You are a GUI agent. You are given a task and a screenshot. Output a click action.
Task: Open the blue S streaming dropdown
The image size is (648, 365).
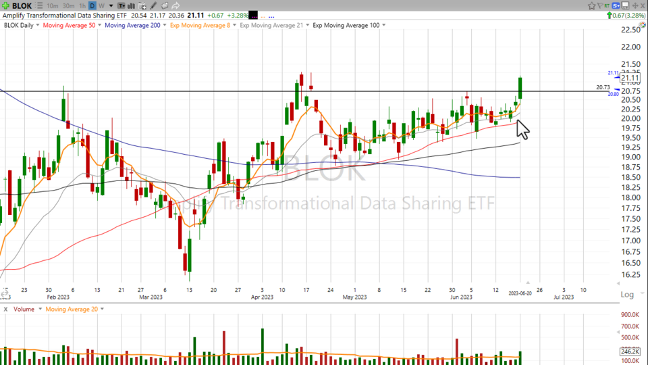click(x=616, y=6)
